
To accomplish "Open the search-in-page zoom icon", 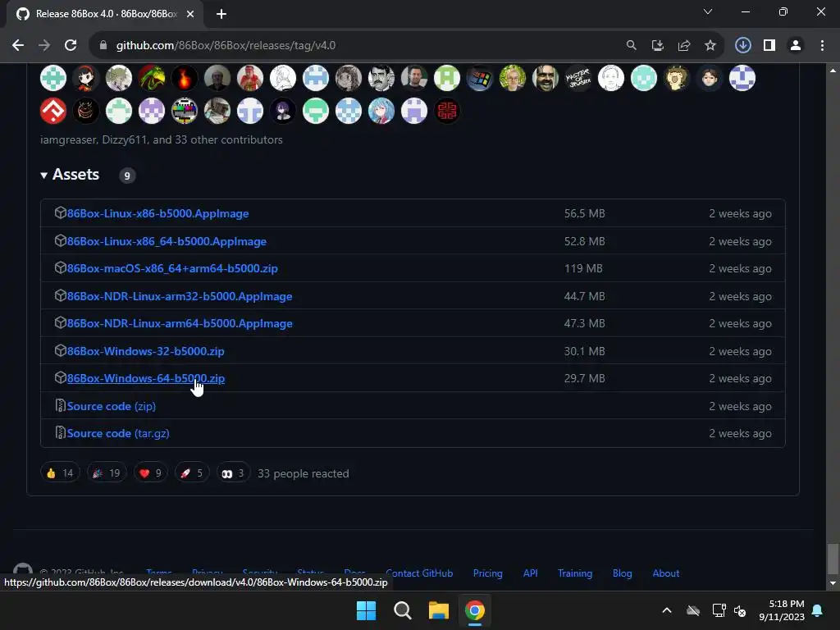I will pyautogui.click(x=631, y=46).
